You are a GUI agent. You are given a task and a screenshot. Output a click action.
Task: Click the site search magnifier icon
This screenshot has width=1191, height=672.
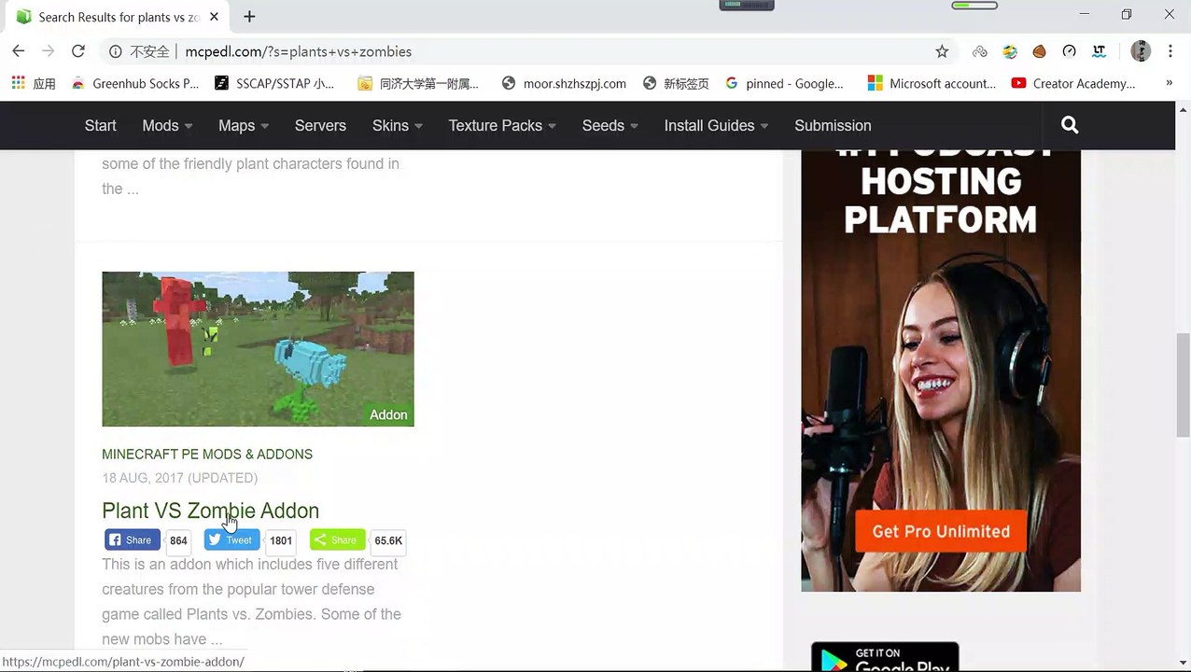1070,125
